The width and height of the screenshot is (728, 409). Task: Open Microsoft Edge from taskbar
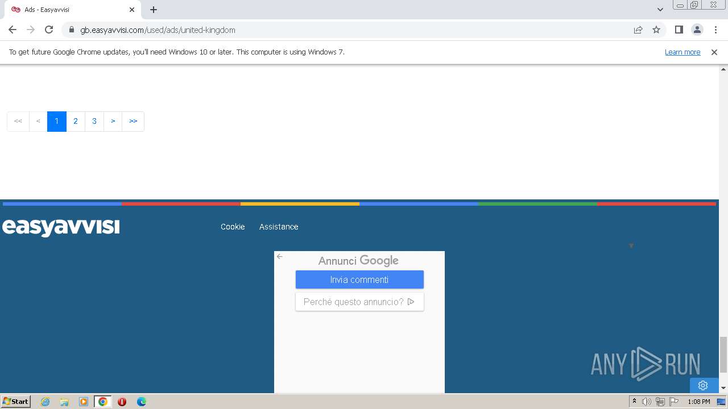click(x=141, y=402)
